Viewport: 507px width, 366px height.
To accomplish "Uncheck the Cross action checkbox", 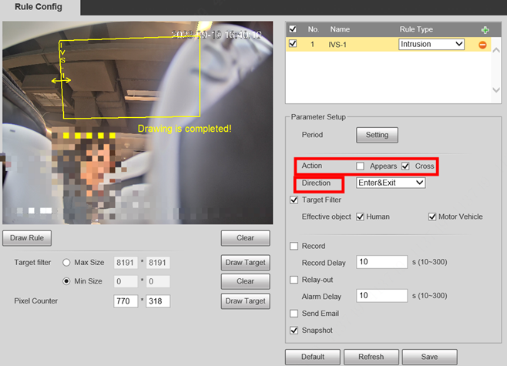I will [405, 166].
